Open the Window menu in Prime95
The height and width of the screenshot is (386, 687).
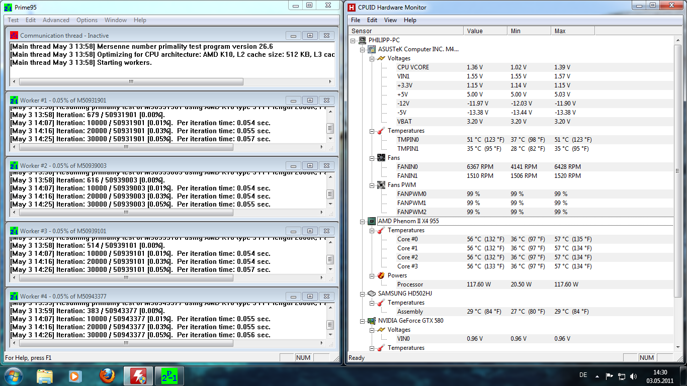[x=116, y=20]
